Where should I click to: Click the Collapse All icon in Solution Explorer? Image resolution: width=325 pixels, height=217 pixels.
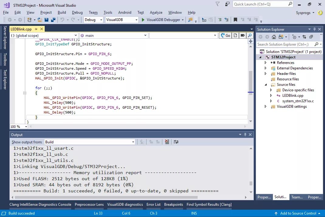coord(311,37)
